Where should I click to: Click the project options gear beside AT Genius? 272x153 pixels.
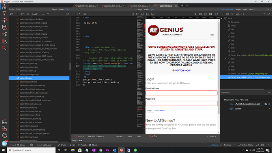32,145
